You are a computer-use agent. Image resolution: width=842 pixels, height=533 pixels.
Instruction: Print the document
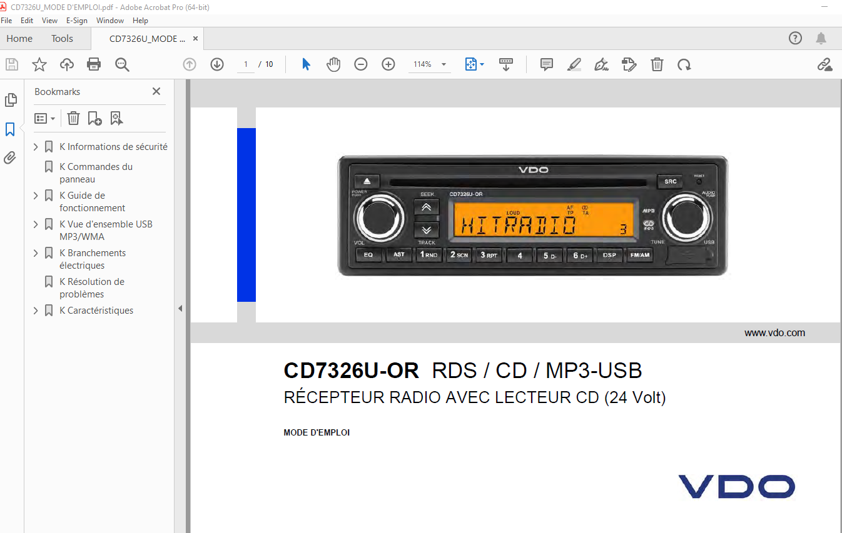pyautogui.click(x=94, y=64)
